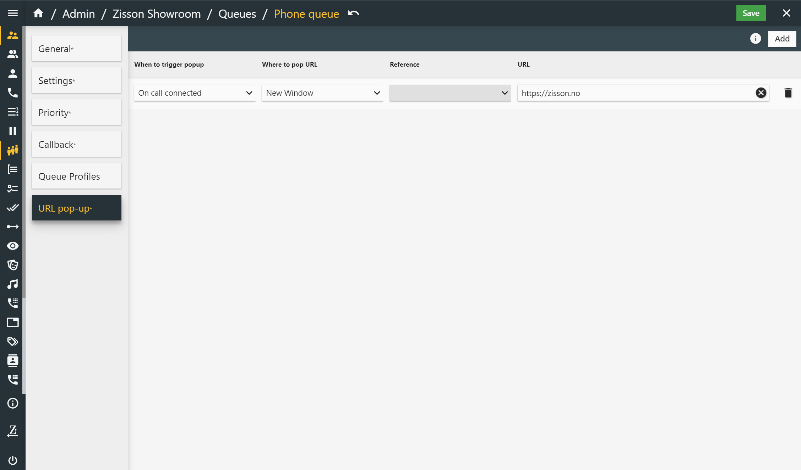Navigate to Admin breadcrumb

(79, 13)
